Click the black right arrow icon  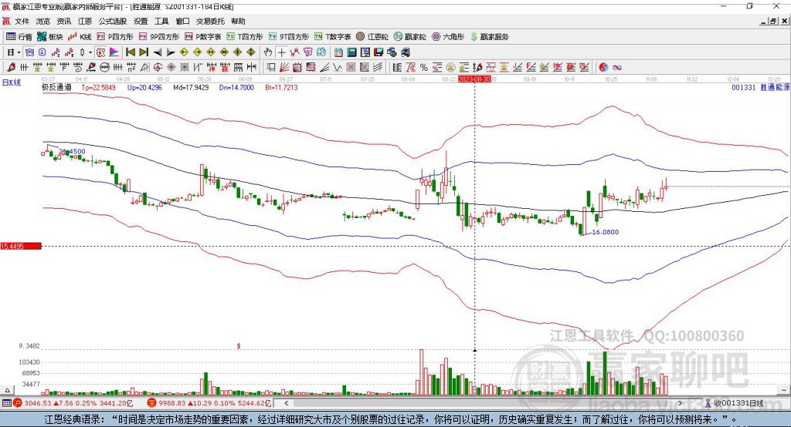(x=171, y=52)
